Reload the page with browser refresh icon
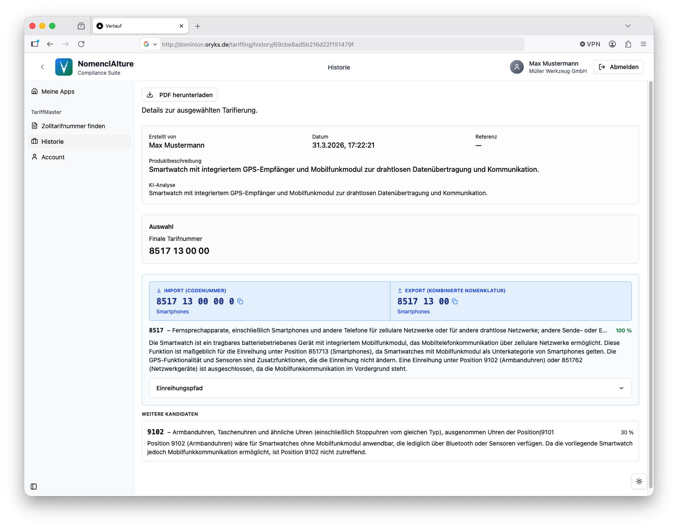Image resolution: width=678 pixels, height=528 pixels. (x=81, y=44)
